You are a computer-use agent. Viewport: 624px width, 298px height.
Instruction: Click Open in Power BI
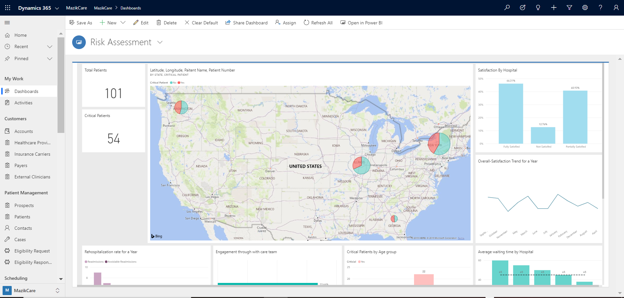[361, 23]
